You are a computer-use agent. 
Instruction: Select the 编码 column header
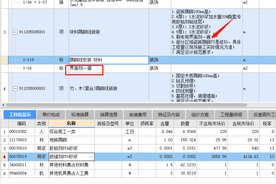click(21, 124)
